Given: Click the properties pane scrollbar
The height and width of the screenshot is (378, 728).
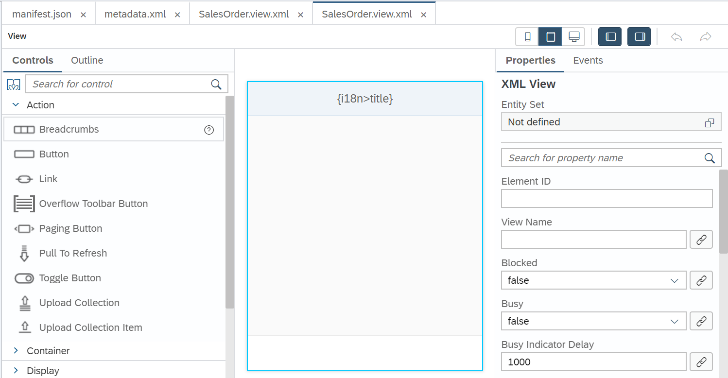Looking at the screenshot, I should click(724, 211).
